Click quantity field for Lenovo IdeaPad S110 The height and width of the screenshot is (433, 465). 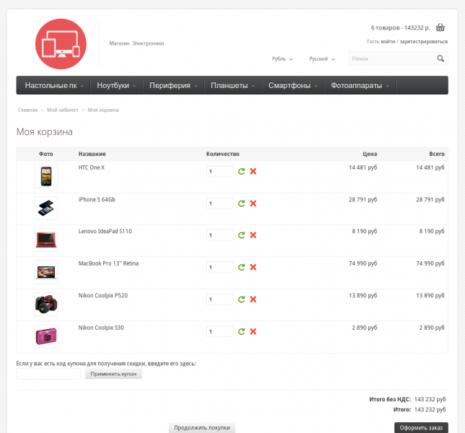pos(220,235)
